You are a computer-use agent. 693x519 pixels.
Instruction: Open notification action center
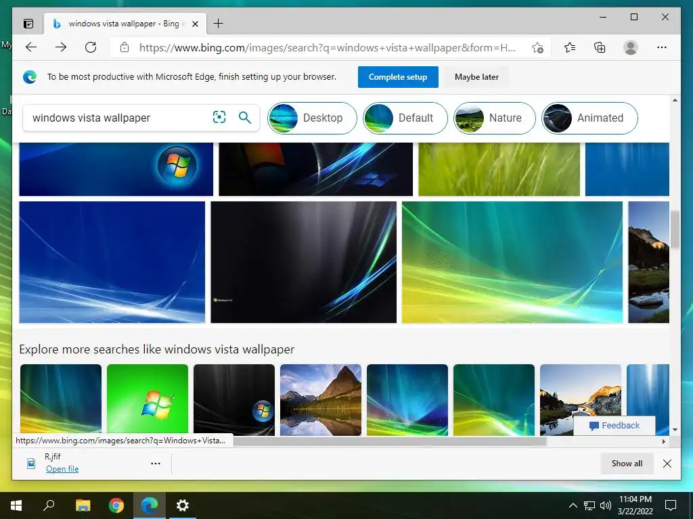pyautogui.click(x=671, y=505)
